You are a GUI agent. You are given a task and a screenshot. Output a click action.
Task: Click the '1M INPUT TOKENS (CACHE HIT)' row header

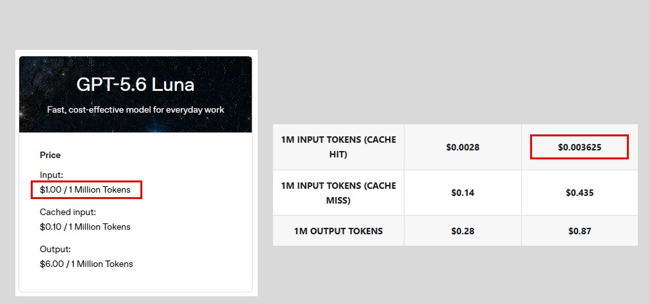(338, 147)
